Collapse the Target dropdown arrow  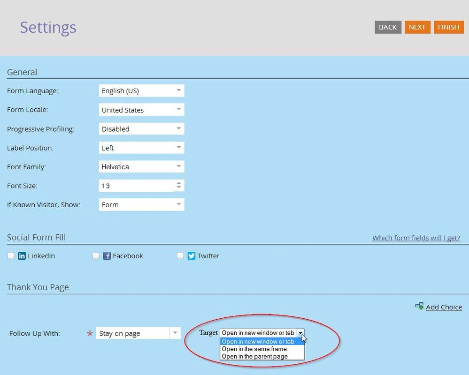tap(300, 333)
